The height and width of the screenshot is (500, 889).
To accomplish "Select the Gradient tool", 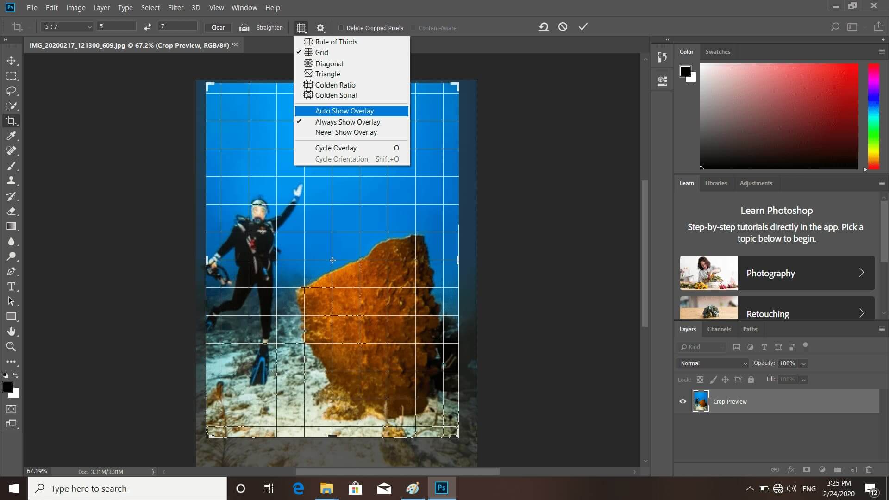I will 11,226.
